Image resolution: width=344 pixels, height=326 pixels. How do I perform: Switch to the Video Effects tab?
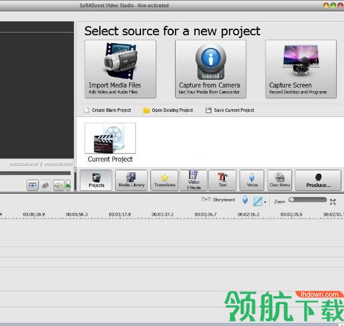194,180
